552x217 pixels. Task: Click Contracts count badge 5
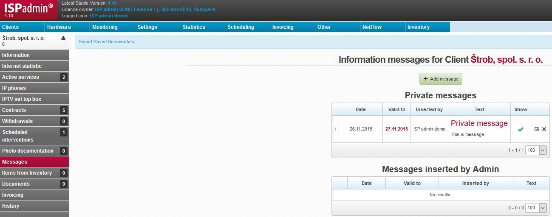point(63,110)
